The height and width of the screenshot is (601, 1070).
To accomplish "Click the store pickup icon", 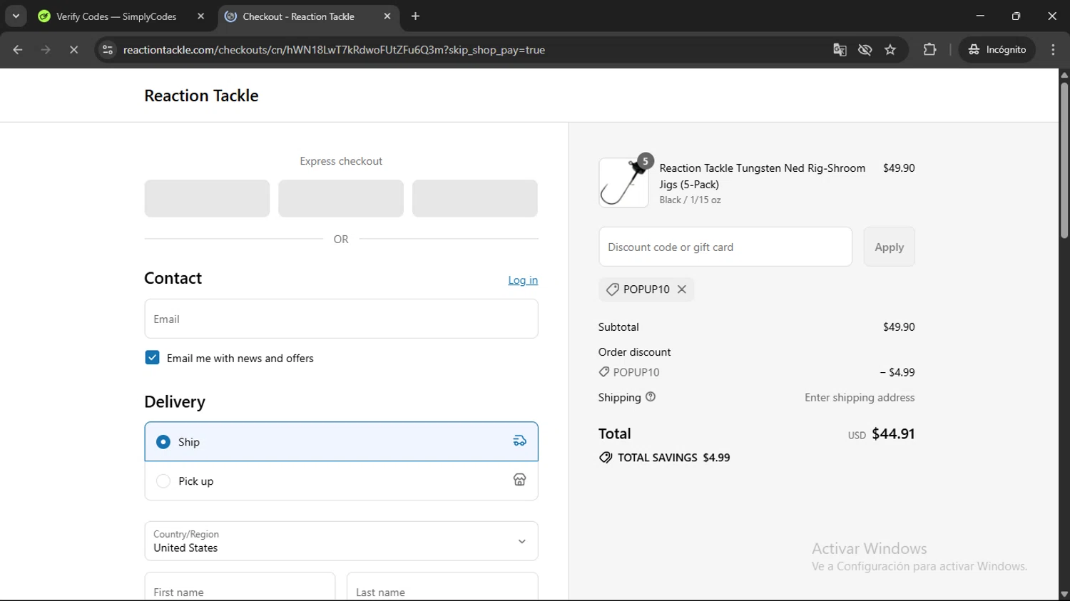I will (x=520, y=480).
